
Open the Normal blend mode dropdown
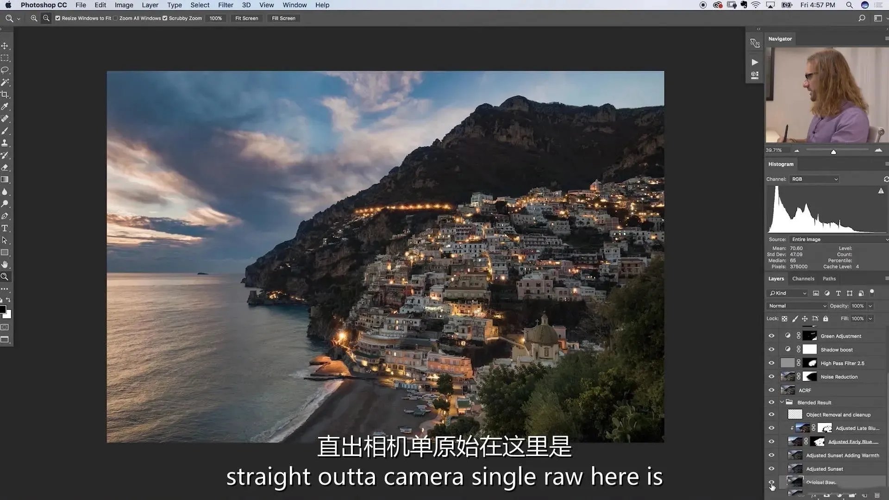click(797, 306)
